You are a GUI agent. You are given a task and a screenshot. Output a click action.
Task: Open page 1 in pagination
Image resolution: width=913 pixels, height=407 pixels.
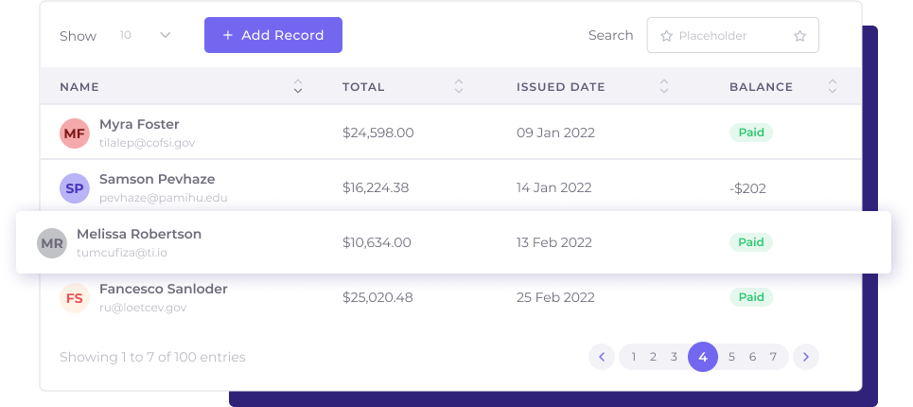click(x=633, y=357)
